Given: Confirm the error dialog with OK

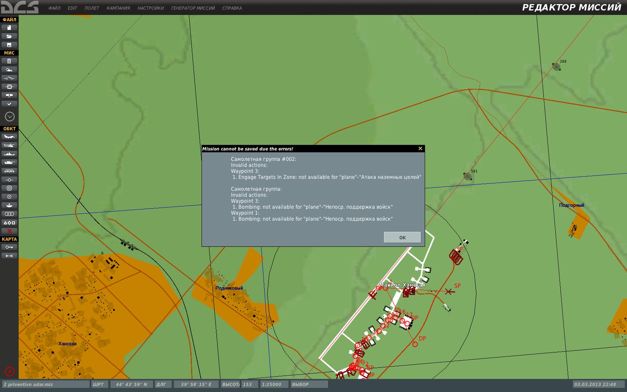Looking at the screenshot, I should pos(402,237).
